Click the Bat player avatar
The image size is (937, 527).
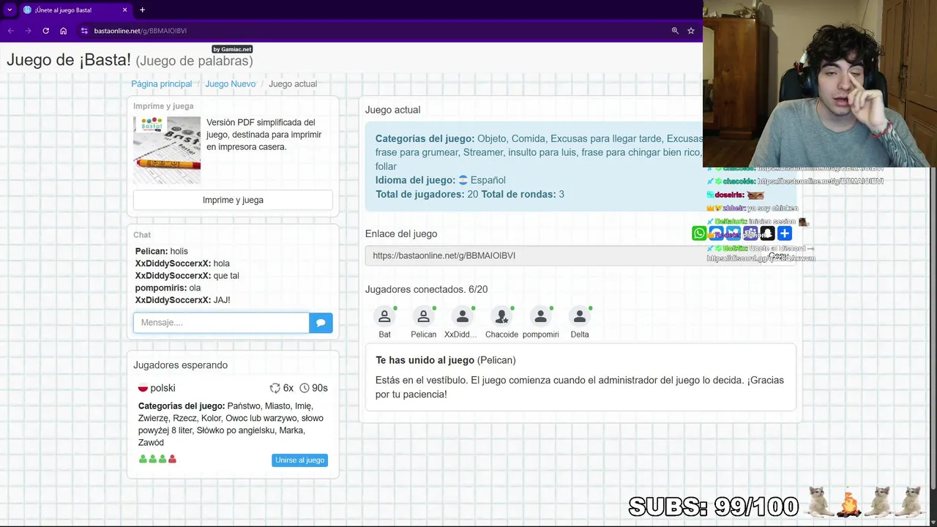pyautogui.click(x=384, y=317)
